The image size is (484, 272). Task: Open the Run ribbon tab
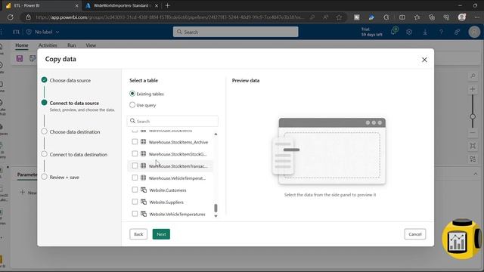(x=72, y=45)
